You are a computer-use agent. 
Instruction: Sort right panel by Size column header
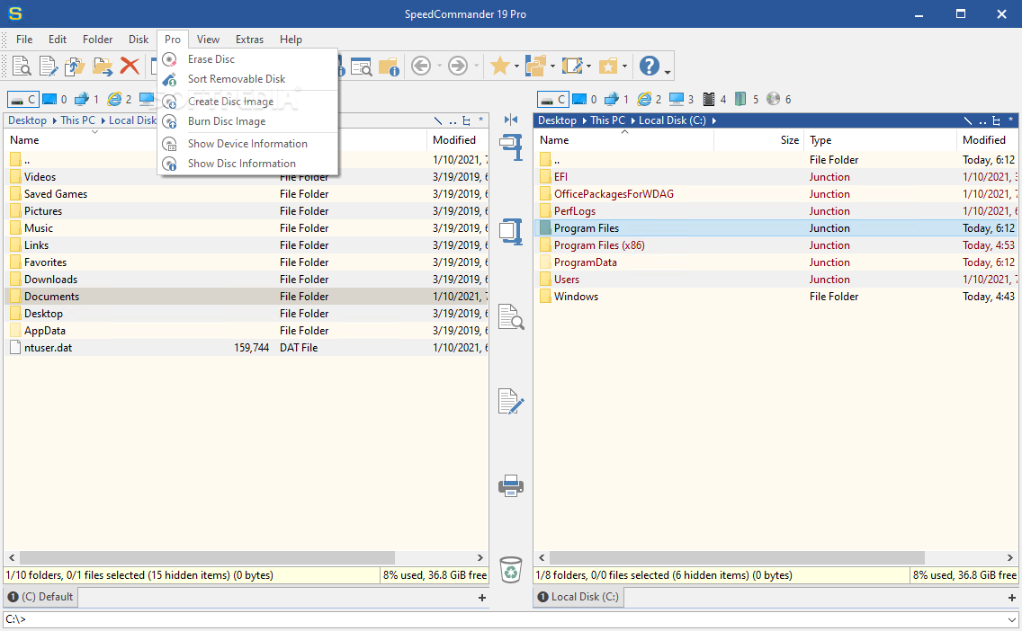pyautogui.click(x=758, y=140)
